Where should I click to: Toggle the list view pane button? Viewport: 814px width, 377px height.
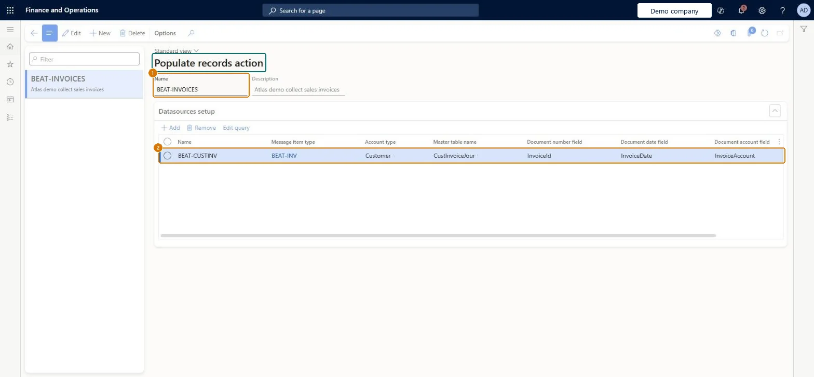click(50, 33)
